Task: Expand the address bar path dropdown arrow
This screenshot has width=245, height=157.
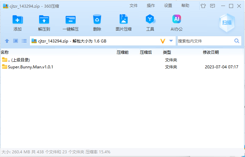Action: 171,41
